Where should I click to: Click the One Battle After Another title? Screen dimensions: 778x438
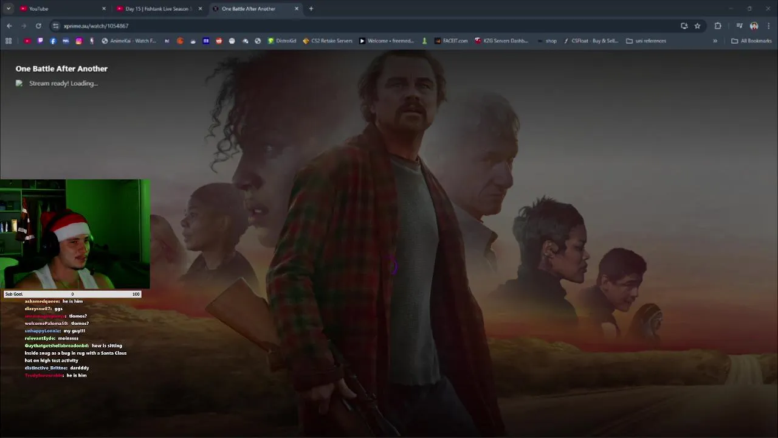click(x=61, y=69)
